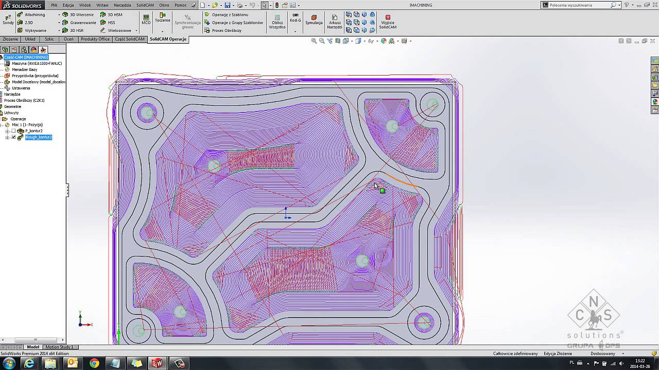Select the 3D HSM operation

111,15
